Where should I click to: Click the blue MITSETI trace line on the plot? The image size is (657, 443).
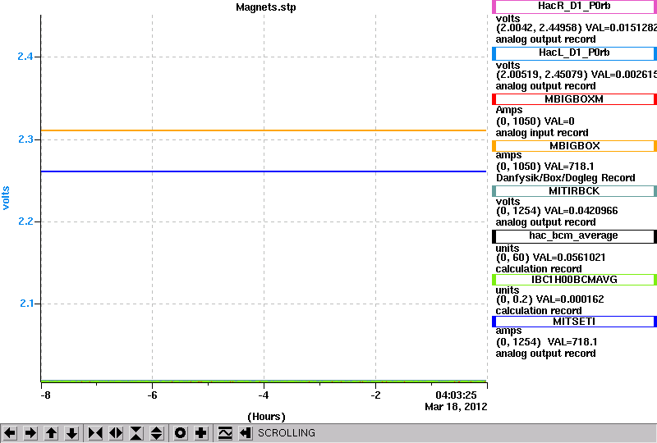coord(264,171)
